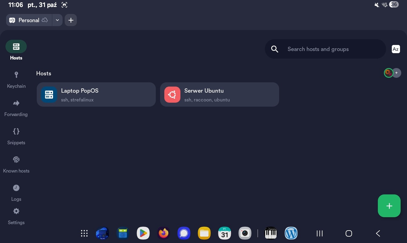Select the Hosts sidebar tab

(16, 50)
